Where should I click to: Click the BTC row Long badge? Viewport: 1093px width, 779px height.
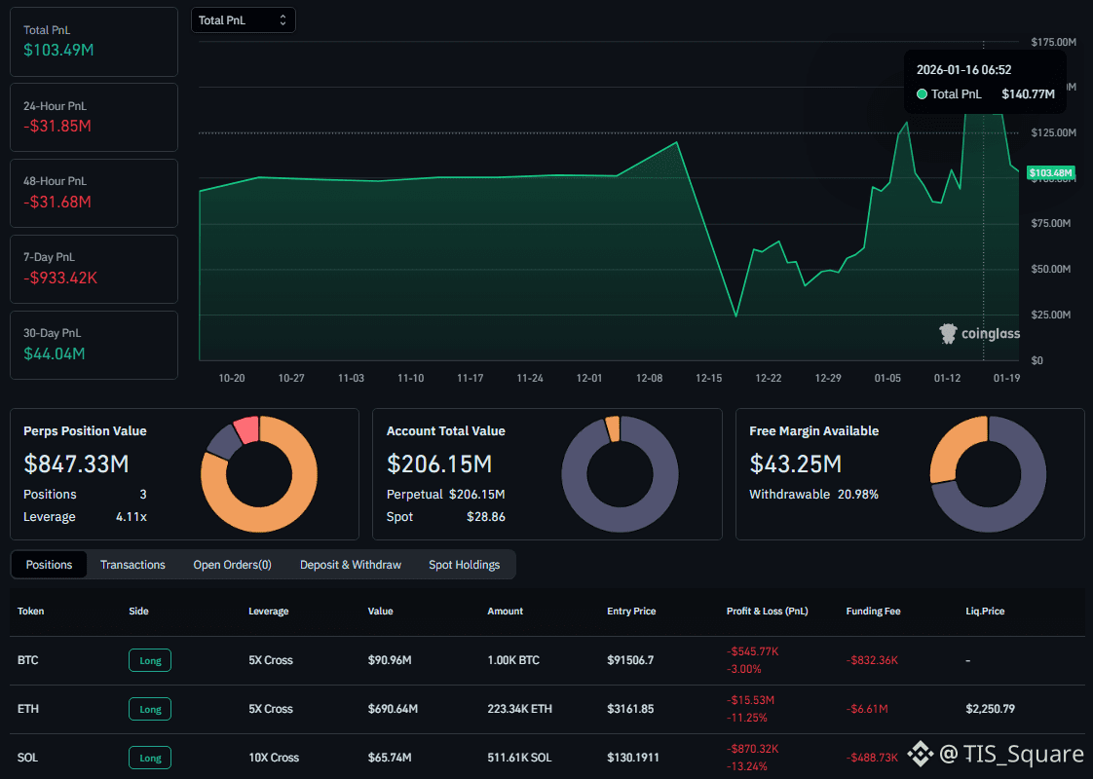click(x=150, y=660)
